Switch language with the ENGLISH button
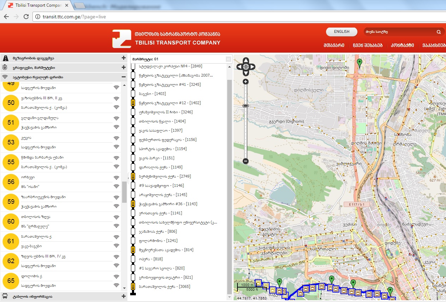This screenshot has height=302, width=446. (x=341, y=32)
